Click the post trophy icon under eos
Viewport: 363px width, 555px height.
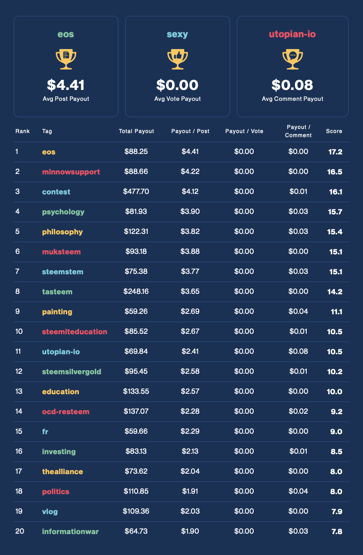click(66, 59)
